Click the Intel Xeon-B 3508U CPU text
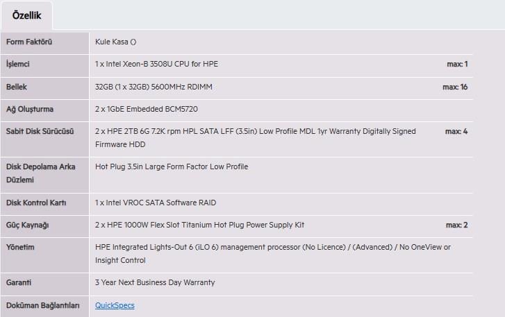505x317 pixels. (157, 65)
